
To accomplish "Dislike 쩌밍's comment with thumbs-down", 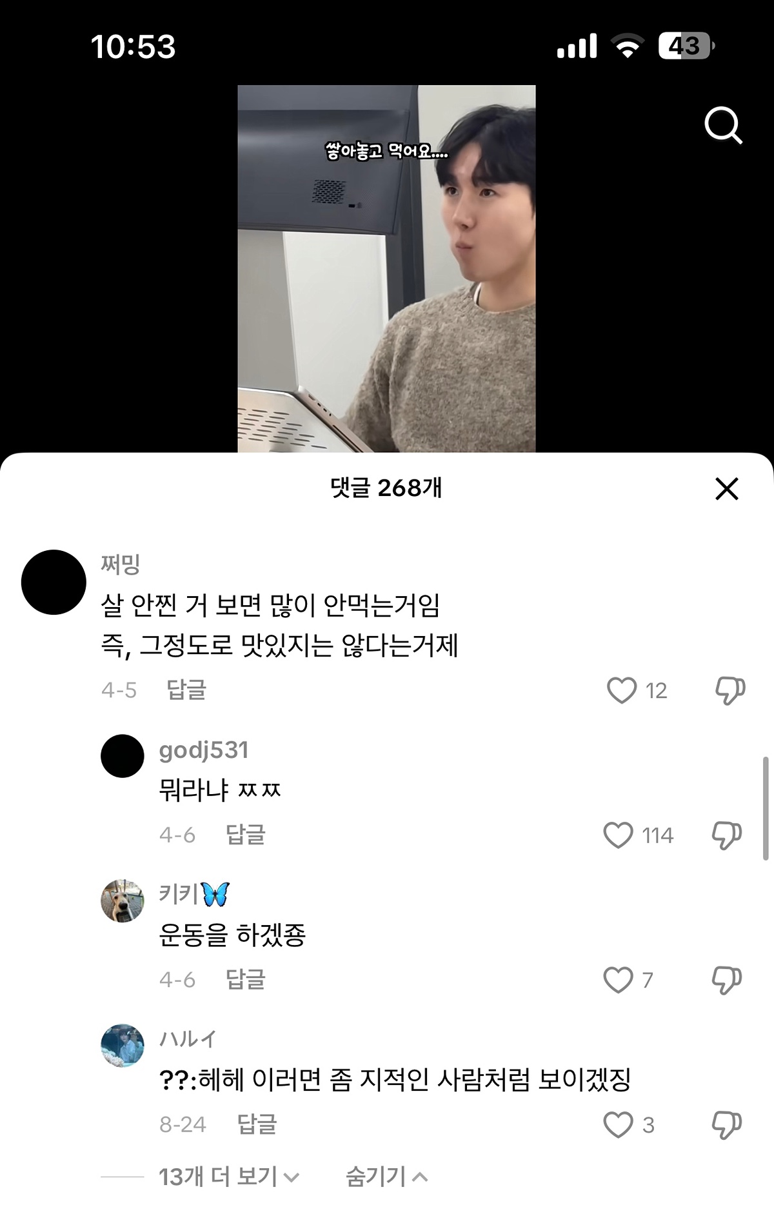I will (x=730, y=691).
